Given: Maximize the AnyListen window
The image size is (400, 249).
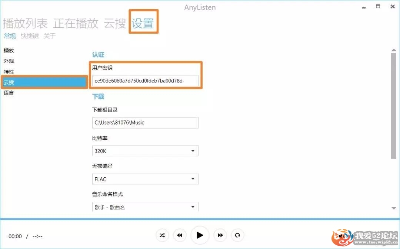Looking at the screenshot, I should click(378, 6).
